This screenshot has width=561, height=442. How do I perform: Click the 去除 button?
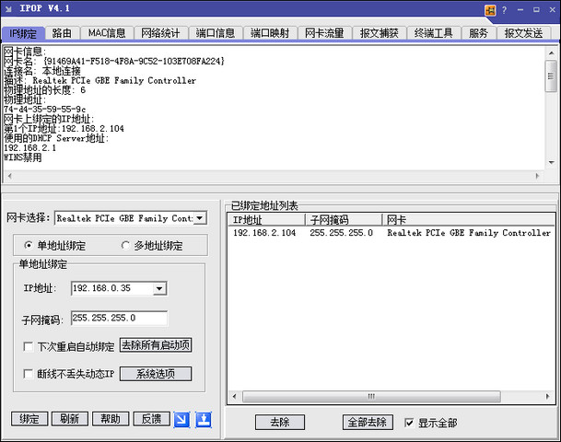coord(280,423)
